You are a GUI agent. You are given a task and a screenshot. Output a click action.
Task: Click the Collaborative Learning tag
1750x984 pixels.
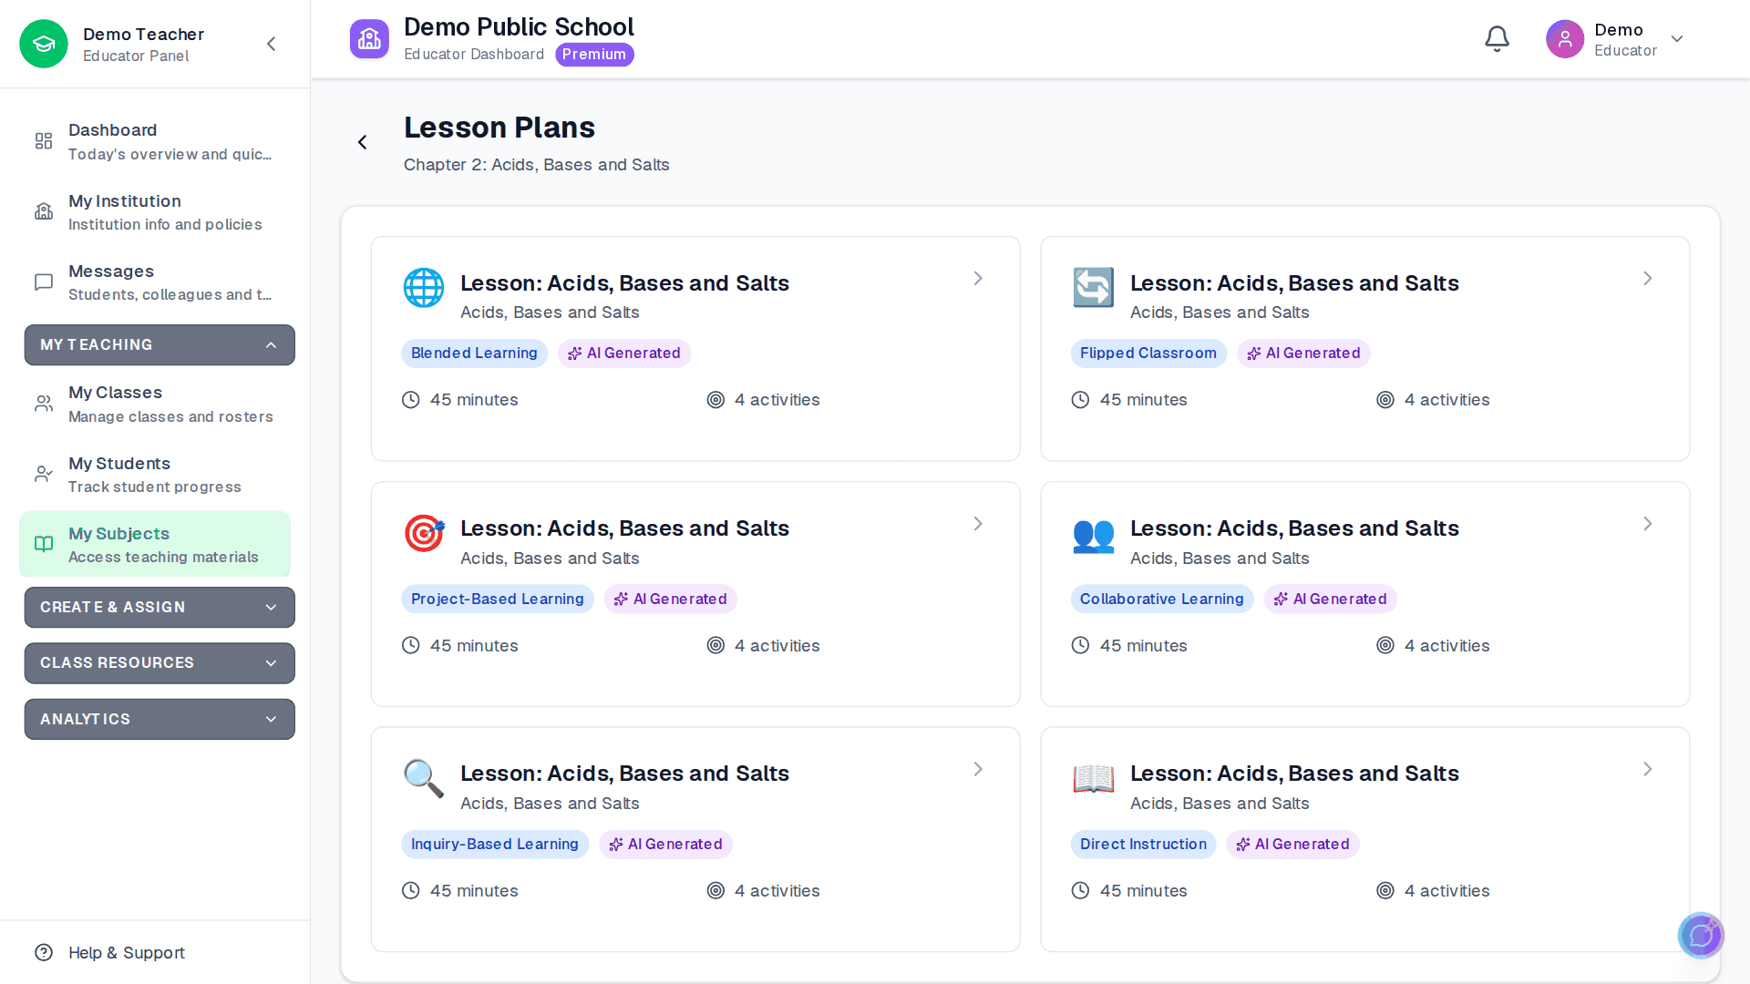pyautogui.click(x=1161, y=599)
